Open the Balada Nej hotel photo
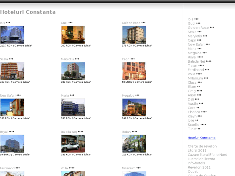 coord(73,144)
